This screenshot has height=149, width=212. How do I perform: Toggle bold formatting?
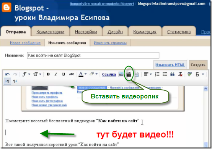coord(48,74)
